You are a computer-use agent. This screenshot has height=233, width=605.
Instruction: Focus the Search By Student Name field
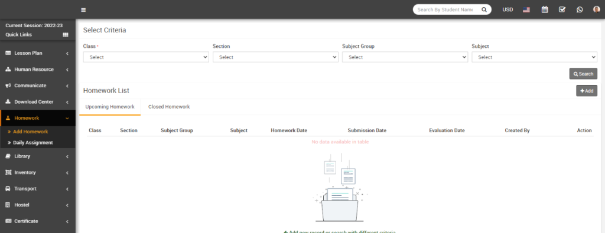click(445, 9)
